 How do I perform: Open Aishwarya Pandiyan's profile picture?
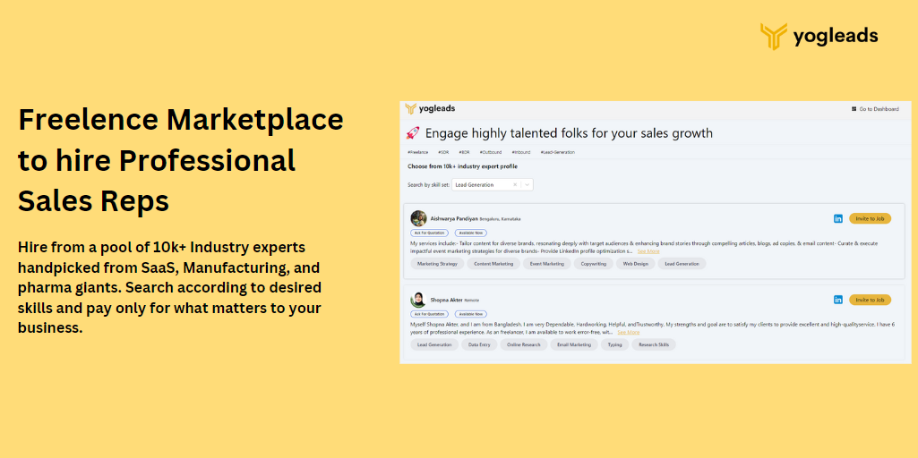(418, 218)
